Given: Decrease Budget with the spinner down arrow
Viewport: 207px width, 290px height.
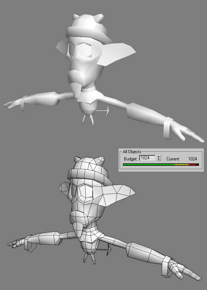Looking at the screenshot, I should [x=159, y=159].
